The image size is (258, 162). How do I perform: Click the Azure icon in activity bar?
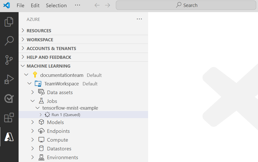9,137
